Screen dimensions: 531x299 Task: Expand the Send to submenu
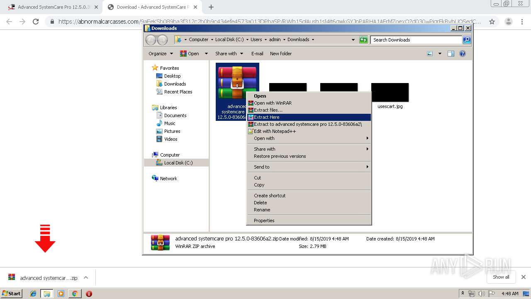tap(309, 167)
